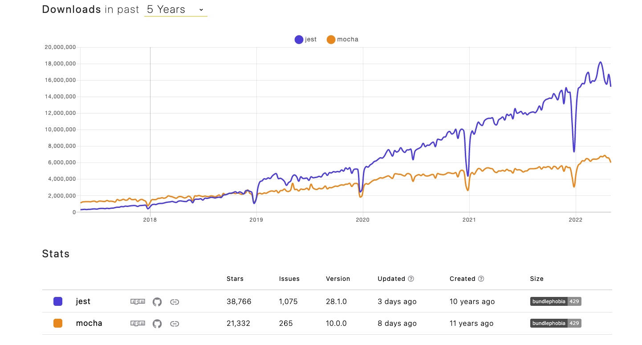Toggle the jest series in chart legend
This screenshot has height=345, width=642.
(305, 39)
